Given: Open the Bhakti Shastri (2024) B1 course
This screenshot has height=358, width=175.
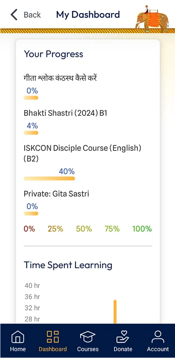Looking at the screenshot, I should (65, 113).
